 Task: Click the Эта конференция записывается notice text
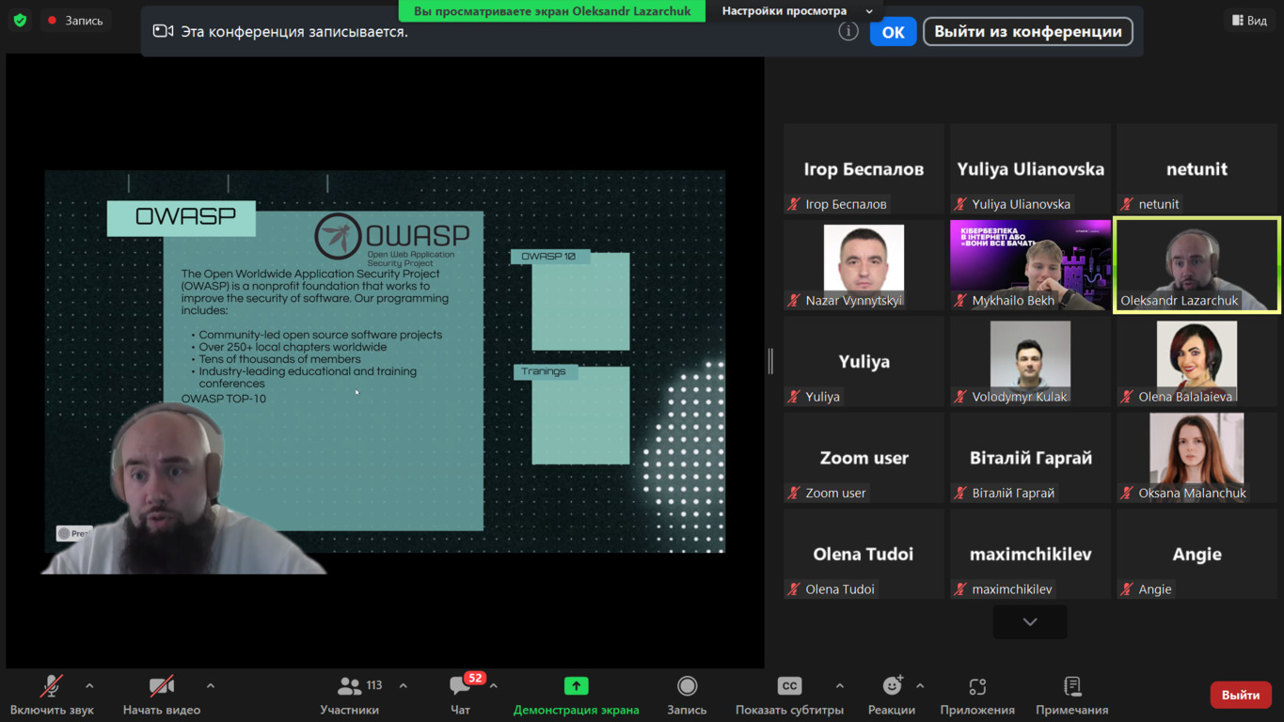(294, 32)
